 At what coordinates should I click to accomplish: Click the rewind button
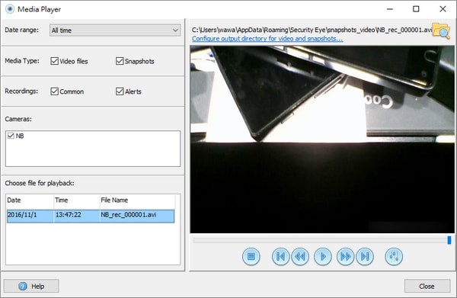pos(300,257)
